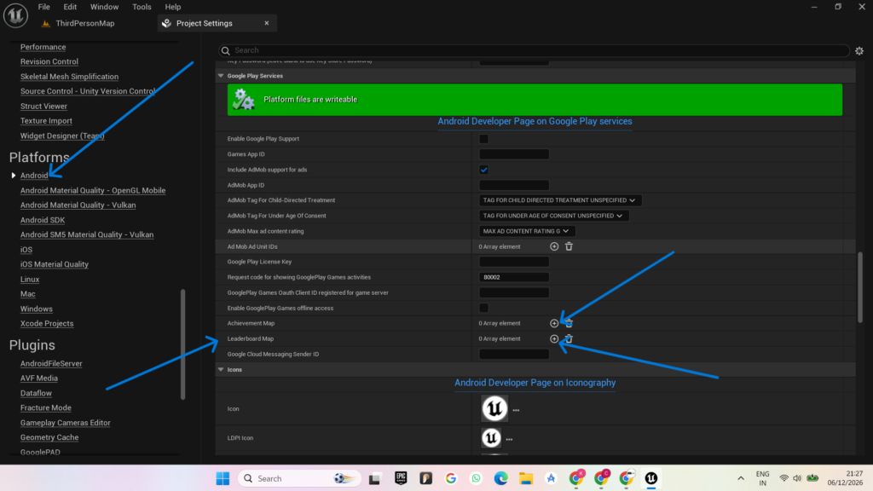Click the Unreal Engine logo in the title bar
Screen dimensions: 873x491
pyautogui.click(x=15, y=15)
